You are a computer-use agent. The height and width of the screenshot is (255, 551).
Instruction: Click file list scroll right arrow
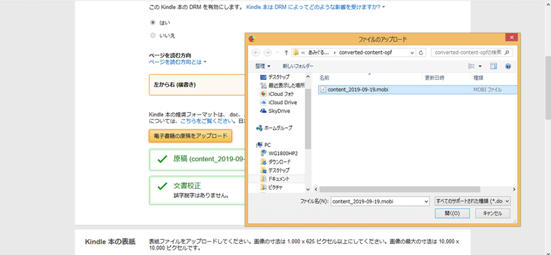coord(514,190)
